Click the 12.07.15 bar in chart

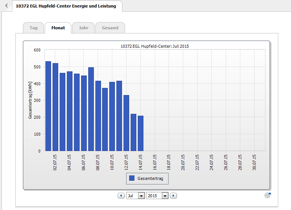[x=126, y=123]
